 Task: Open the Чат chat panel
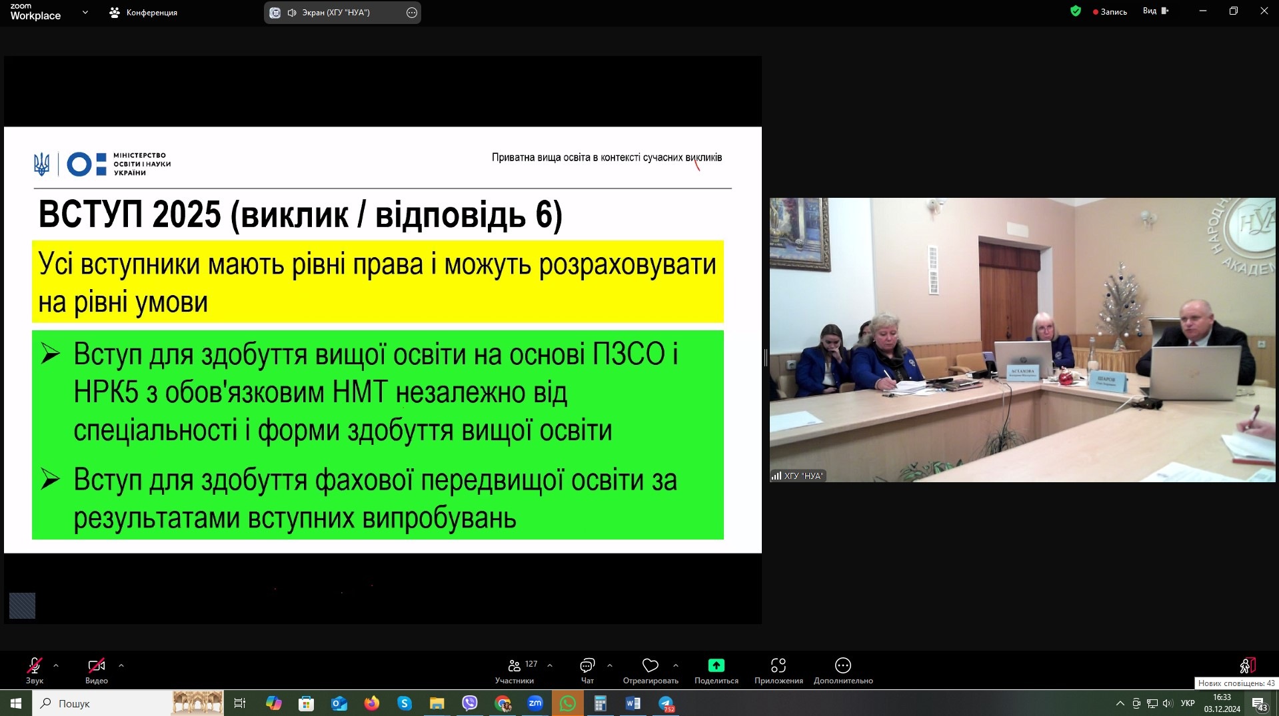click(587, 669)
